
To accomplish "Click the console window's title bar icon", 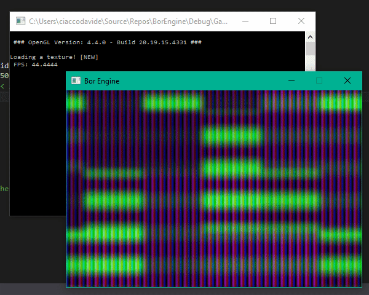I will point(21,21).
